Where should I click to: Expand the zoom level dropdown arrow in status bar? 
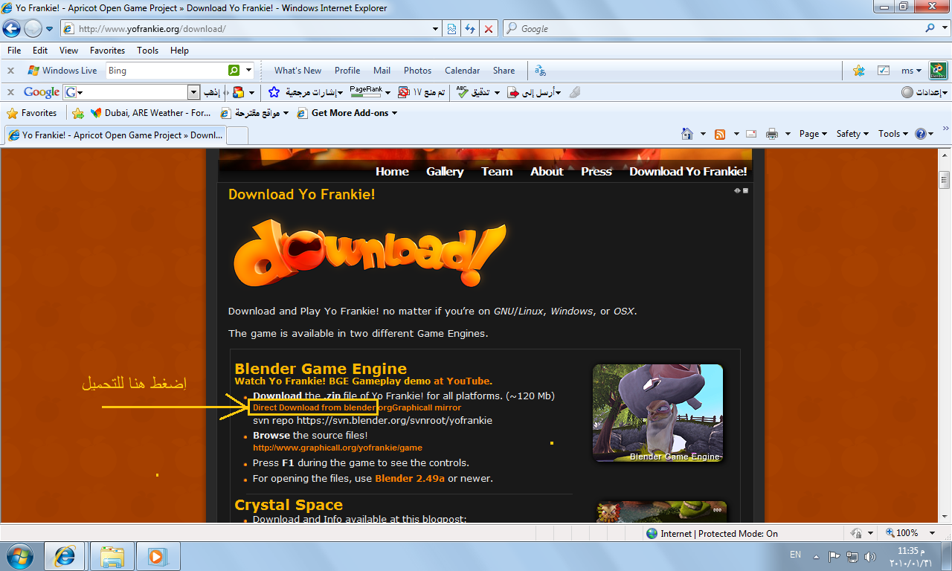click(933, 533)
